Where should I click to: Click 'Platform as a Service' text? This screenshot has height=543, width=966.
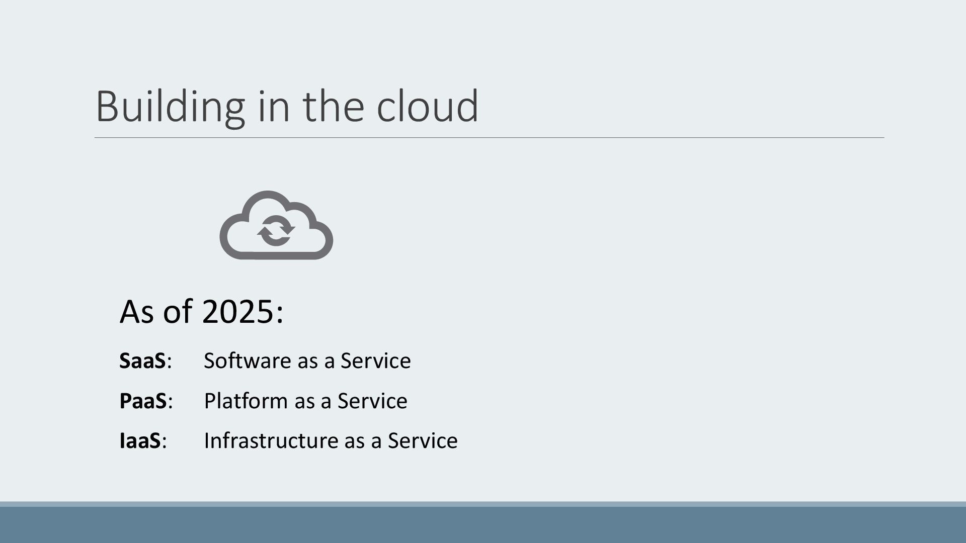tap(305, 401)
